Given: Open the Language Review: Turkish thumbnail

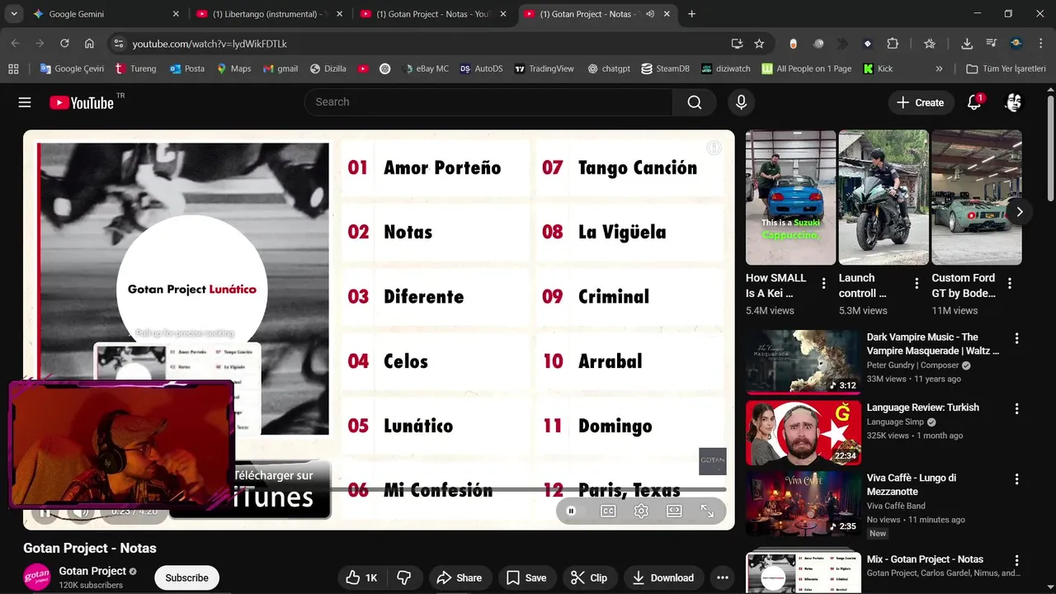Looking at the screenshot, I should coord(803,432).
